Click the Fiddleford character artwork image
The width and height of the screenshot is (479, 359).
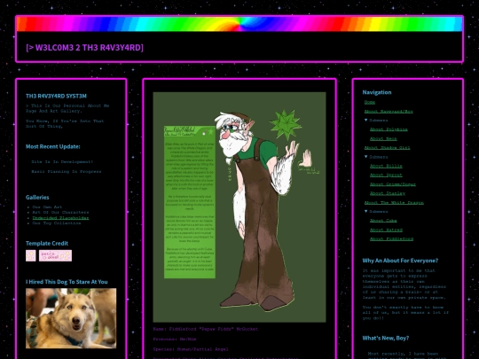(239, 207)
